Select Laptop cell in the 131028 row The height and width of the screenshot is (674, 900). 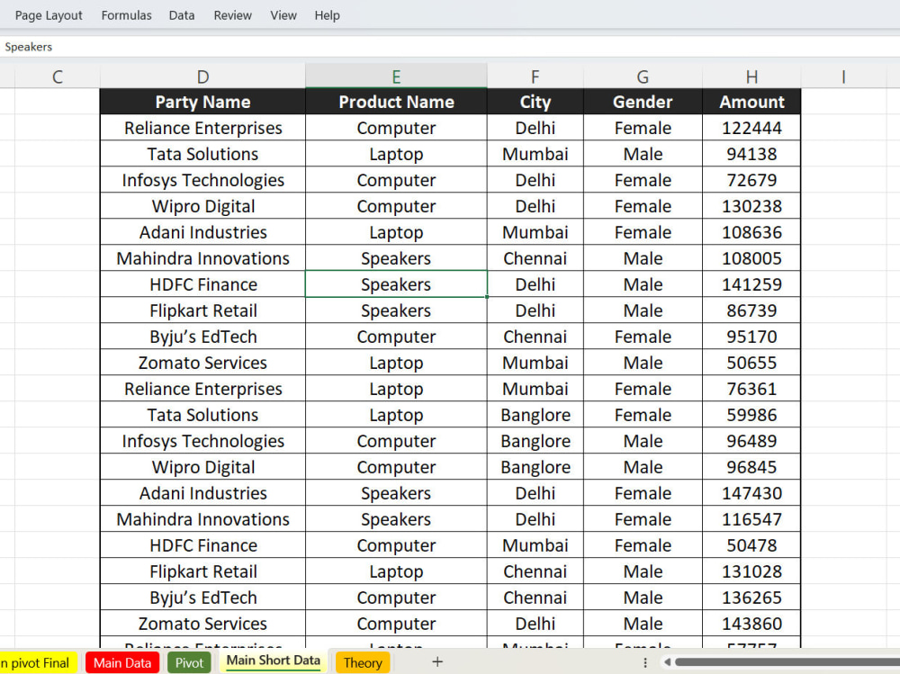click(x=396, y=571)
